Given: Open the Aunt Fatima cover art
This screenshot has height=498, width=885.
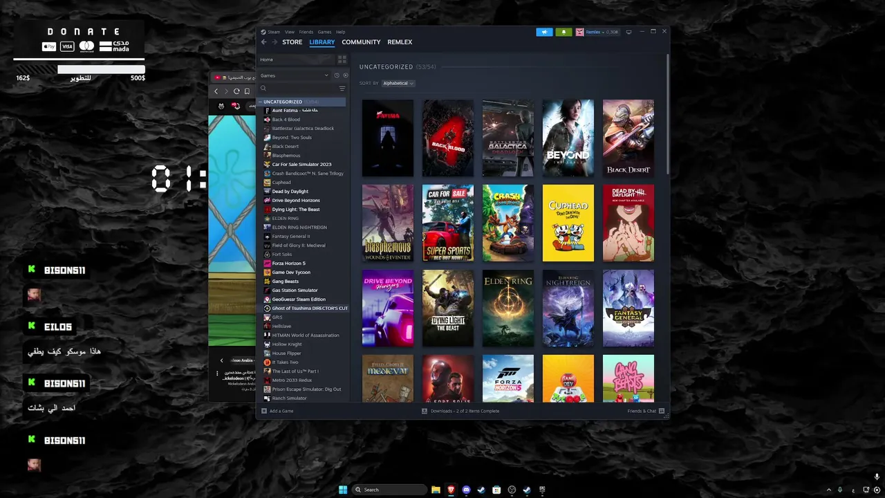Looking at the screenshot, I should click(x=388, y=138).
